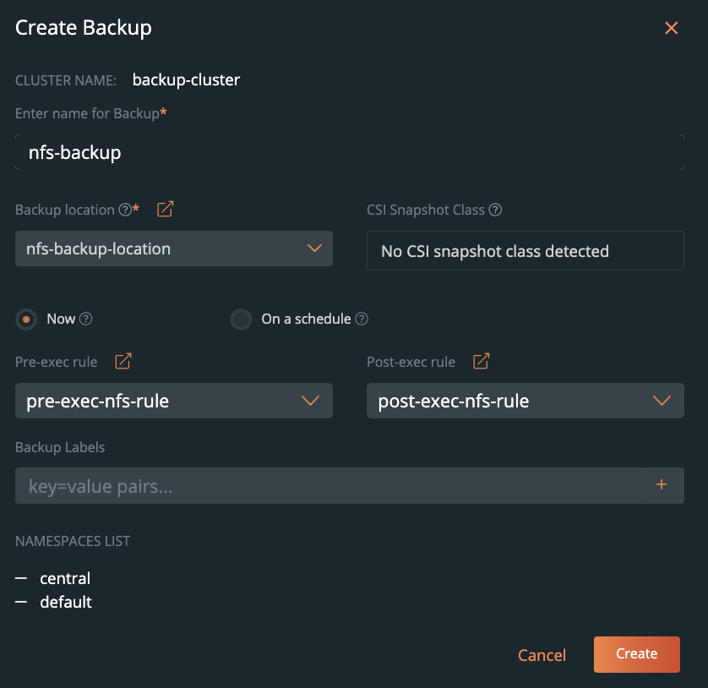Open the post-exec-nfs-rule dropdown

point(525,401)
